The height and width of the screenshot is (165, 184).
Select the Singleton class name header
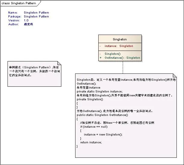click(120, 39)
